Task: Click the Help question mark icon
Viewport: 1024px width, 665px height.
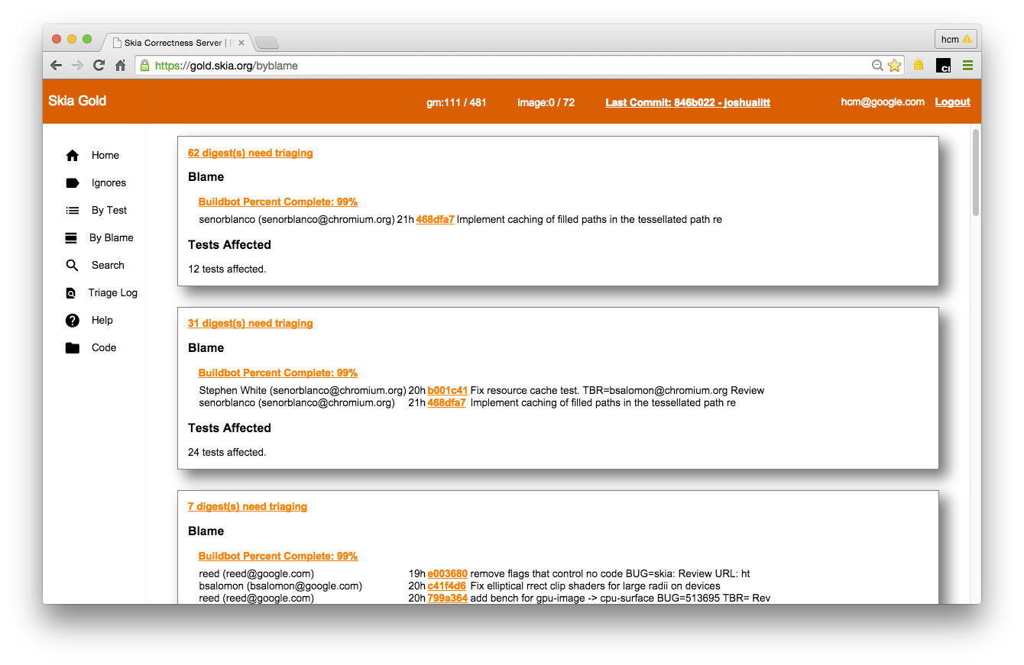Action: 73,321
